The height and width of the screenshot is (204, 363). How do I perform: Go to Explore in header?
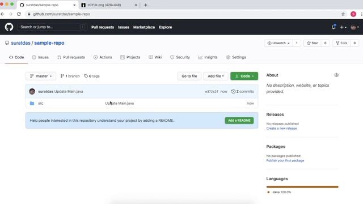(x=165, y=27)
